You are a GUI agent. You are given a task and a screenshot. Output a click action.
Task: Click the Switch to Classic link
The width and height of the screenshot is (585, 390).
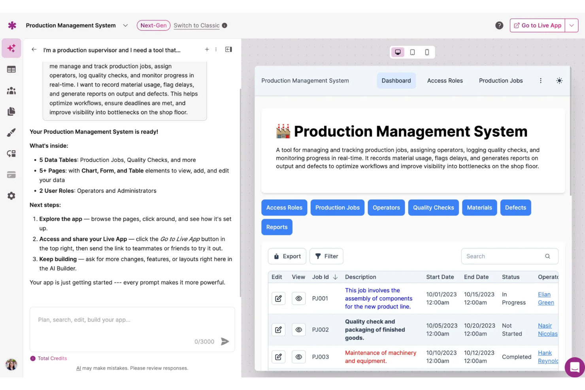coord(196,25)
